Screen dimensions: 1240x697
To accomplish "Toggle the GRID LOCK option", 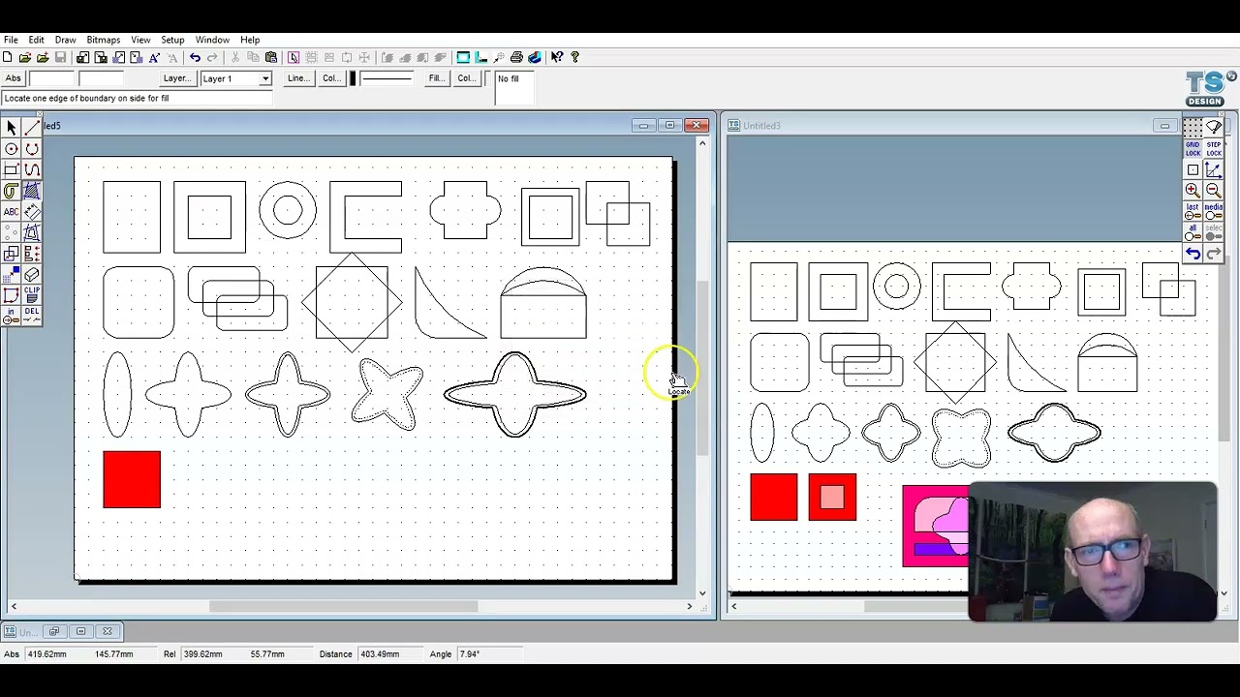I will pyautogui.click(x=1193, y=149).
